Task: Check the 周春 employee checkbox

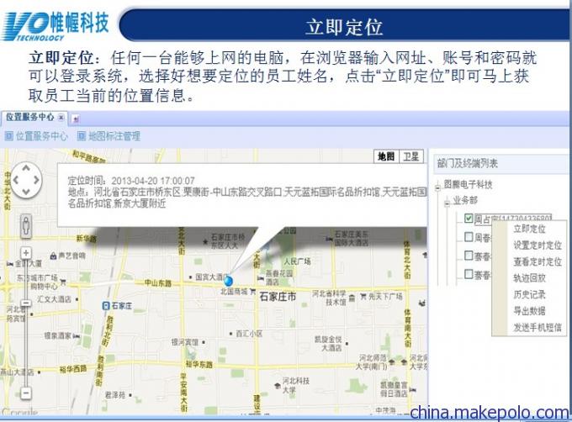Action: 469,237
